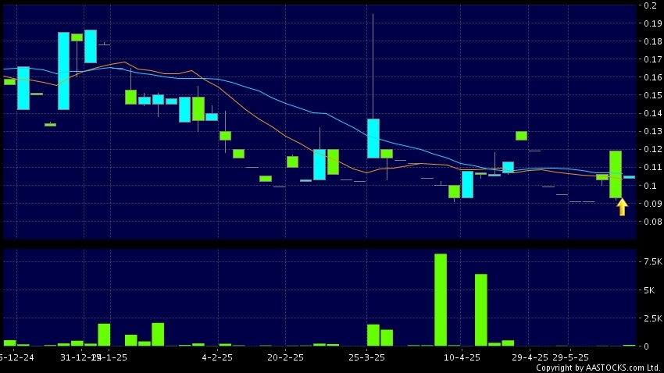Image resolution: width=664 pixels, height=373 pixels.
Task: Click the AASTOCKS.com copyright text
Action: [x=599, y=368]
